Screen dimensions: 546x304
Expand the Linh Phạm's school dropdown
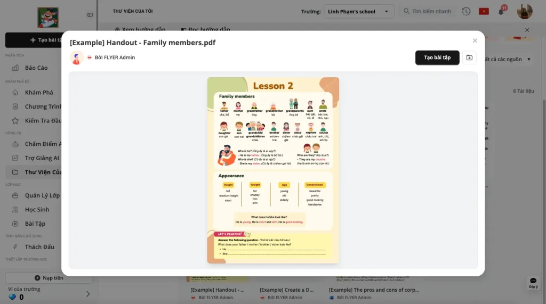click(359, 11)
